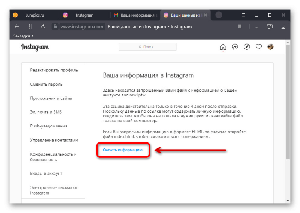Open the address bar ellipsis menu
Viewport: 300px width, 213px height.
257,27
